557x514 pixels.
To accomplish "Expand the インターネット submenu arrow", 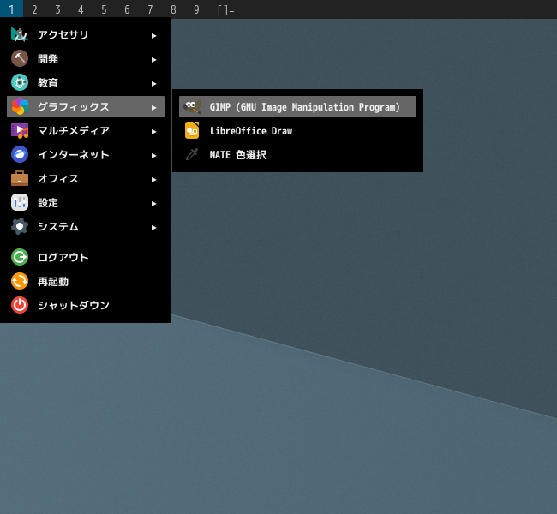I will coord(153,156).
